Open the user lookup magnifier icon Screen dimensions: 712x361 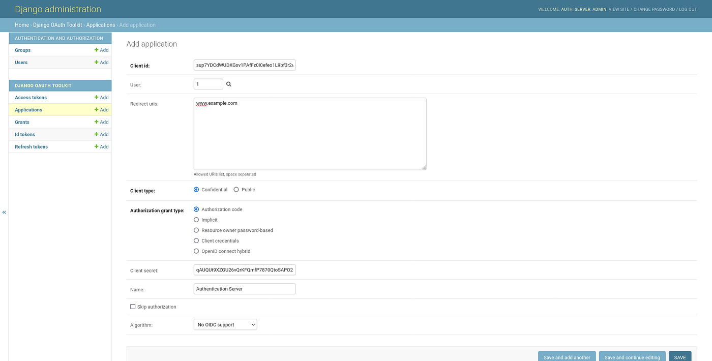pos(228,84)
